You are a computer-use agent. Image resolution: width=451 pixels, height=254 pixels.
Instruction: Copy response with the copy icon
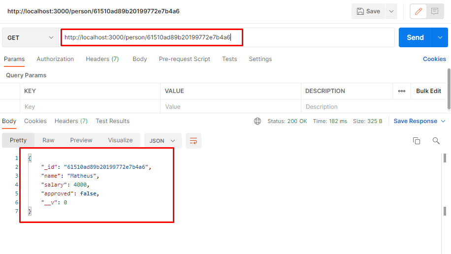pyautogui.click(x=417, y=141)
